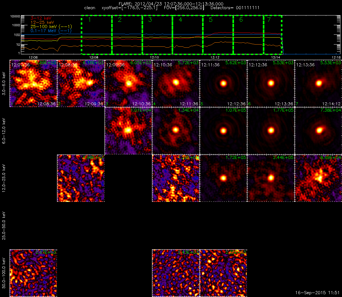The height and width of the screenshot is (297, 342).
Task: Click the '12:08' time axis label
Action: [x=94, y=58]
